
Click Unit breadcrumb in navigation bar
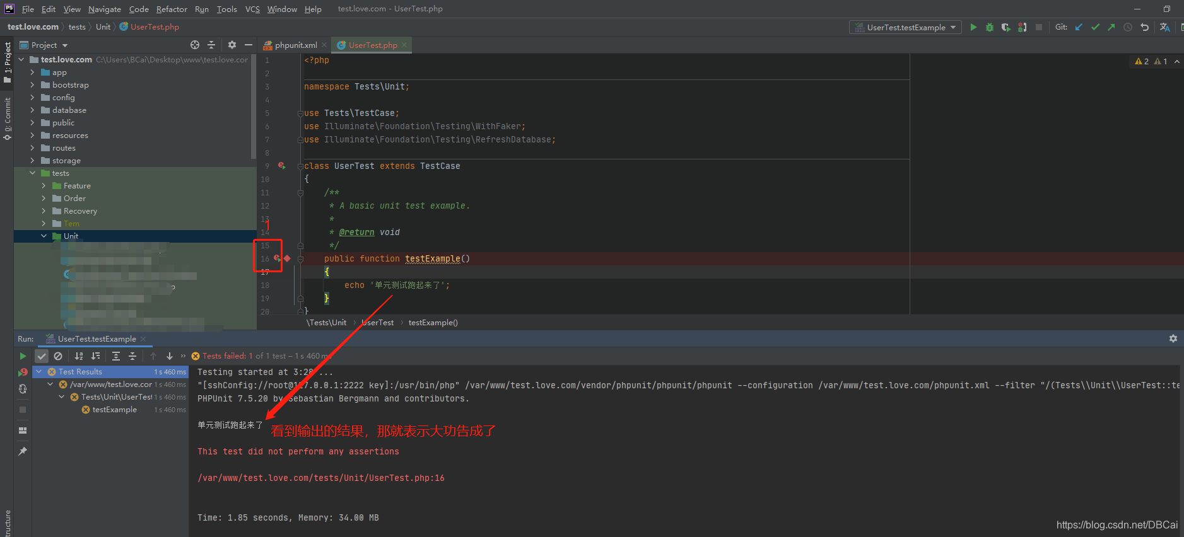pyautogui.click(x=103, y=27)
